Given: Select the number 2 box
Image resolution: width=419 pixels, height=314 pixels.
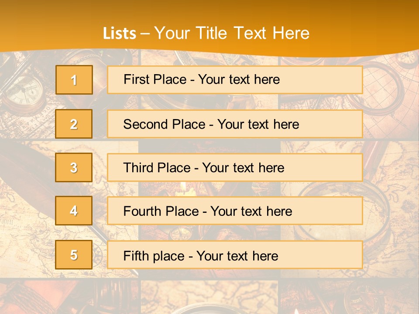Looking at the screenshot, I should click(x=74, y=124).
